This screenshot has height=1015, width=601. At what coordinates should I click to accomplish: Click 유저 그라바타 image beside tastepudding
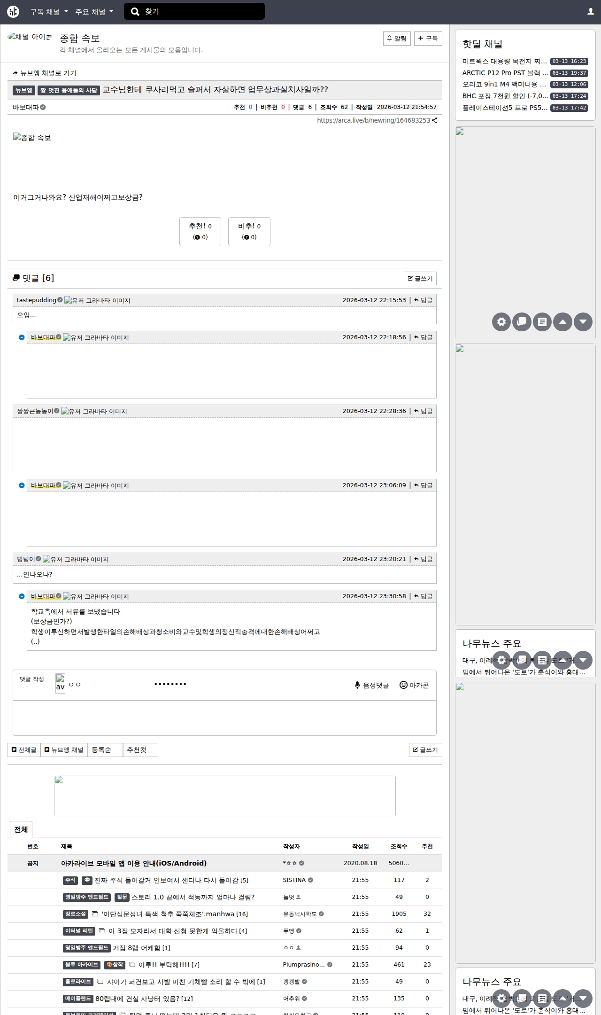[97, 300]
